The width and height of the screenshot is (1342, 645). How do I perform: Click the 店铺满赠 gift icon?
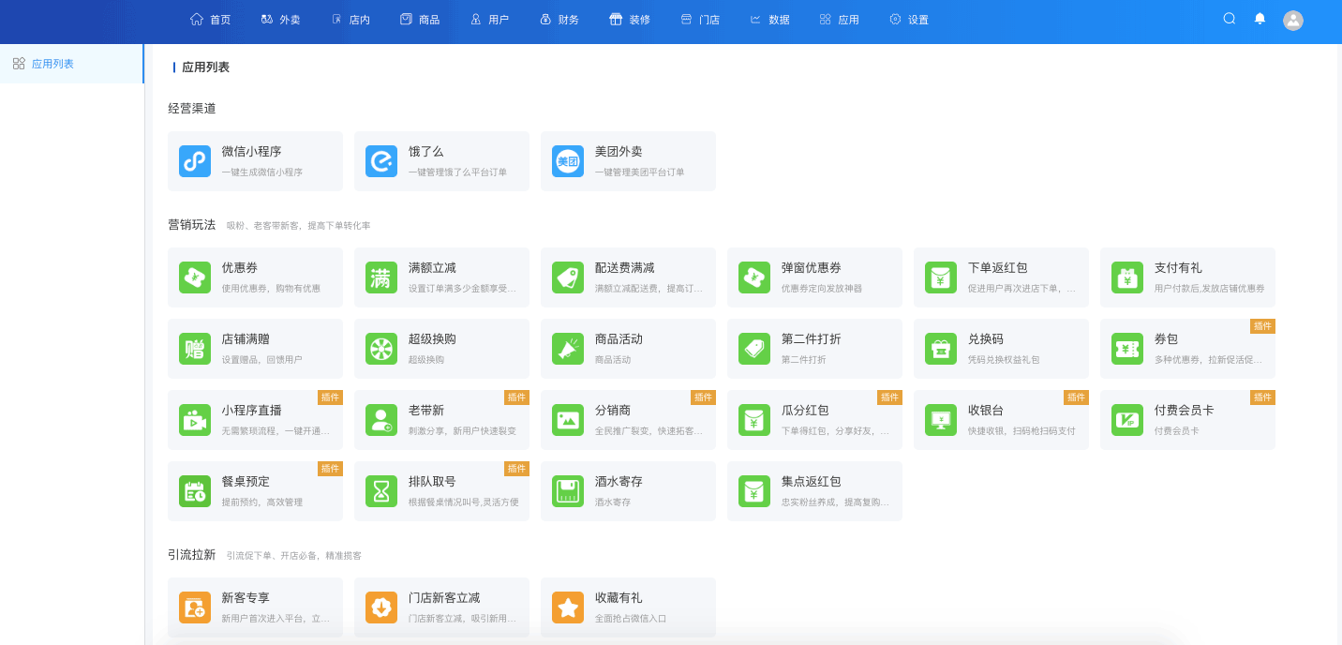point(194,349)
